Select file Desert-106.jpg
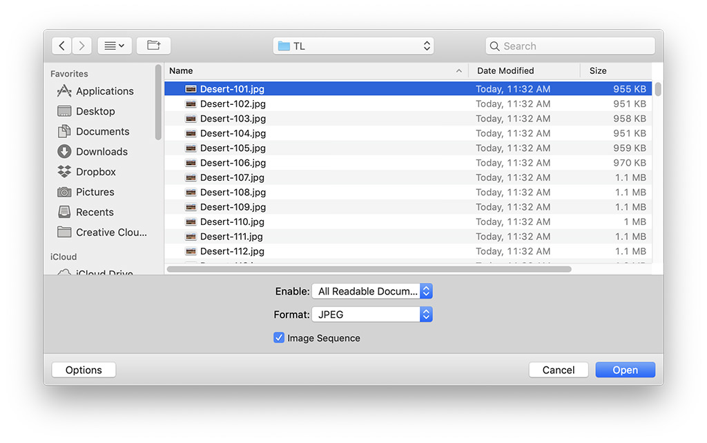 coord(408,163)
